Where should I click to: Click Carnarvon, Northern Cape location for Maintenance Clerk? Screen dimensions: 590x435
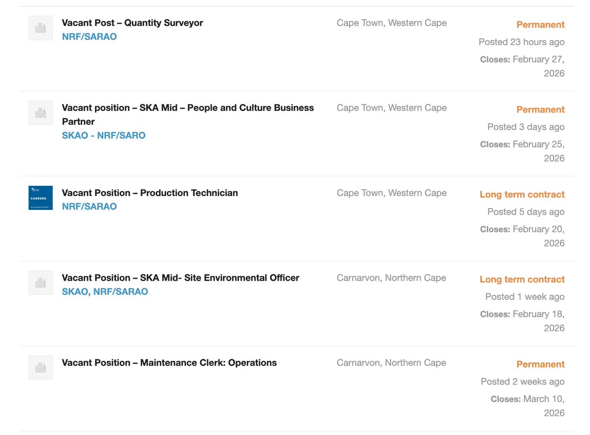391,363
